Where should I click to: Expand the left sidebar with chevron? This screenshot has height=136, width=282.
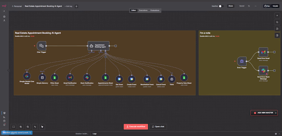pos(8,70)
